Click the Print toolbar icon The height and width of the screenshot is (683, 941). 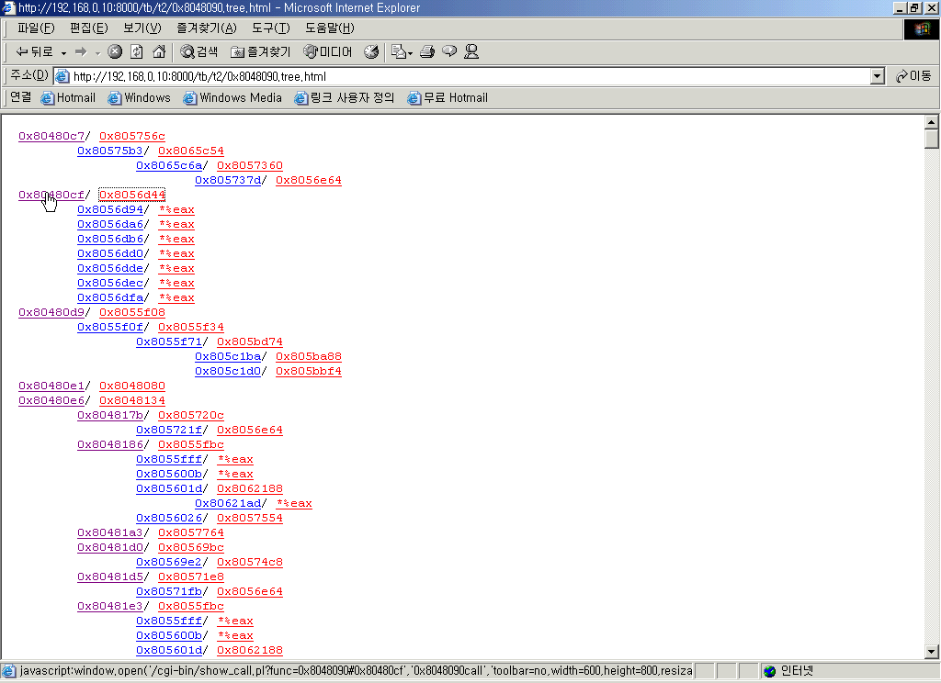(427, 52)
